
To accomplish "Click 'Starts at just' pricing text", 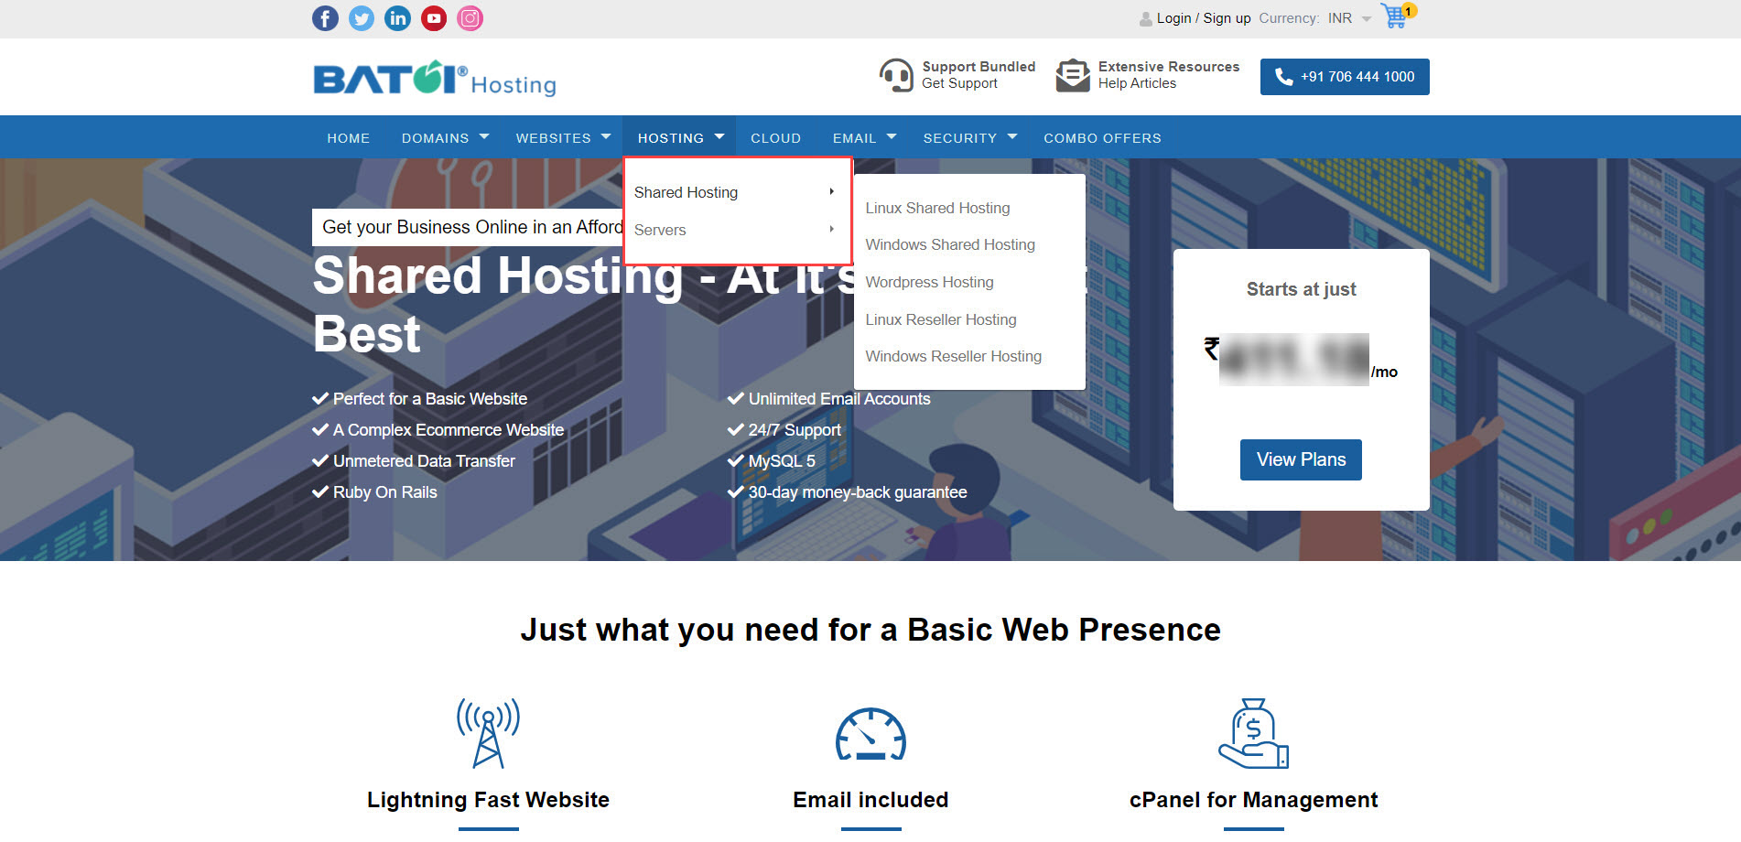I will point(1301,289).
